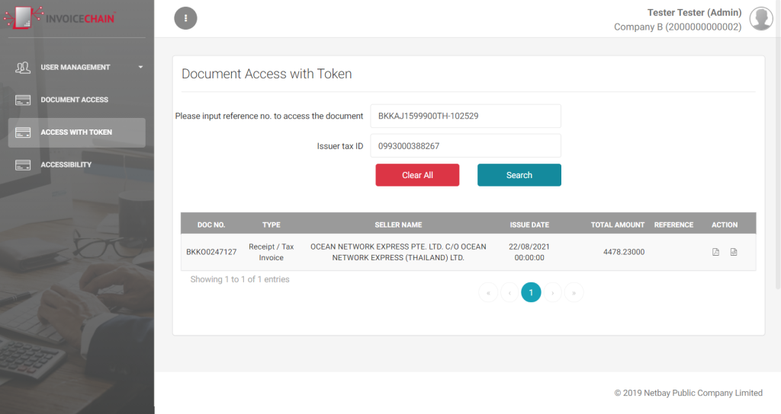Click the red Clear All button
Image resolution: width=781 pixels, height=414 pixels.
pos(417,175)
